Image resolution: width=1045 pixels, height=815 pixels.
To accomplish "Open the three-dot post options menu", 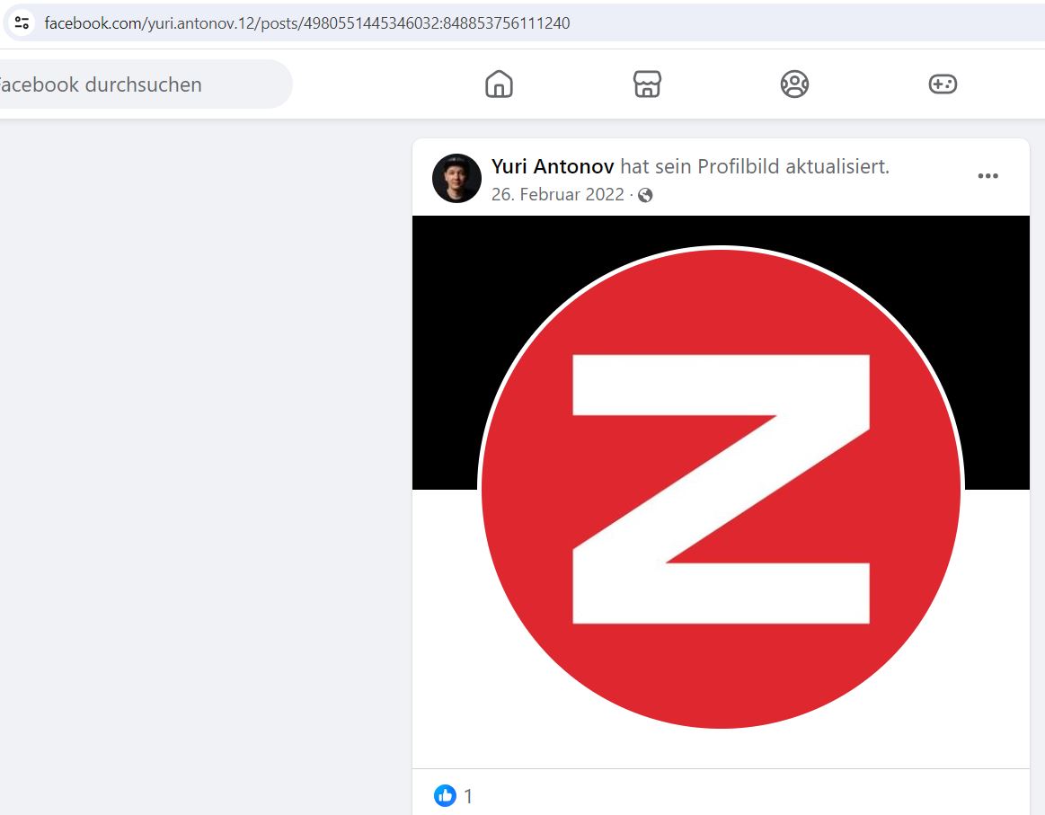I will coord(987,176).
